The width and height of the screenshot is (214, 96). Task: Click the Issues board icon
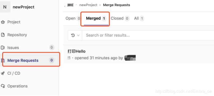click(x=3, y=48)
